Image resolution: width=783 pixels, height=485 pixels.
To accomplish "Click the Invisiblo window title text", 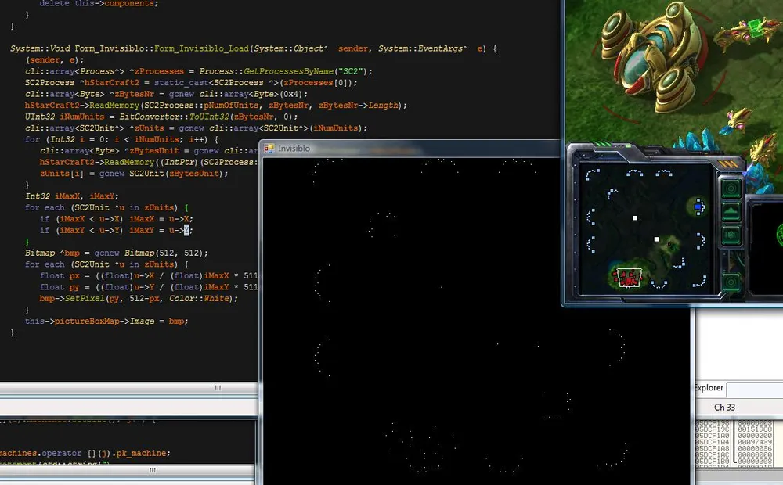I will coord(294,148).
